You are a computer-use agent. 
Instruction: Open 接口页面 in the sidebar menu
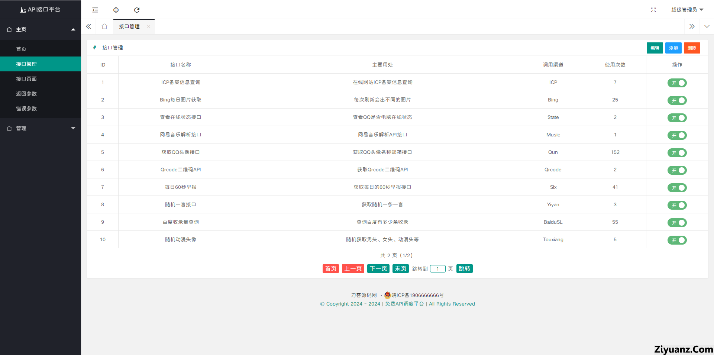[26, 79]
